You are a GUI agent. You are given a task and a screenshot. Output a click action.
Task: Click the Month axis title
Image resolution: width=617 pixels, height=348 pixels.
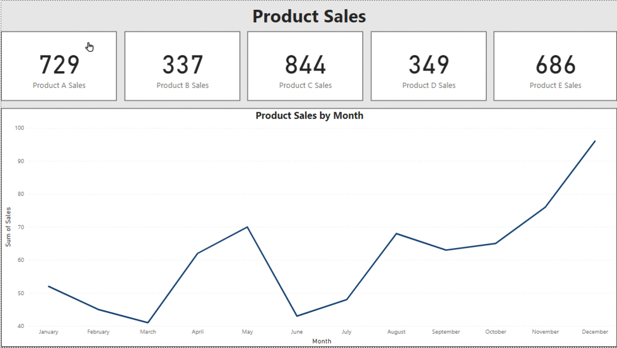click(x=322, y=341)
